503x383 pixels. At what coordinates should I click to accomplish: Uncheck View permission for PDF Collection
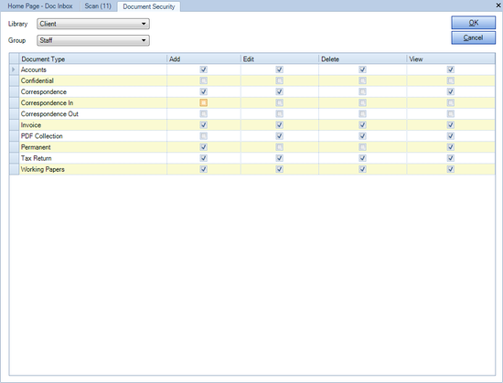point(451,136)
